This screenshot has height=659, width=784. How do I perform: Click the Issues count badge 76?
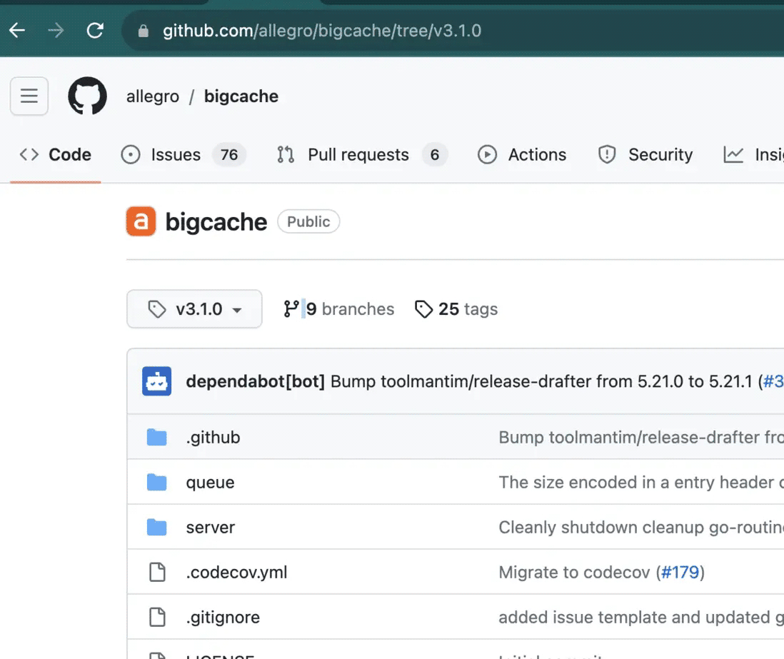229,154
